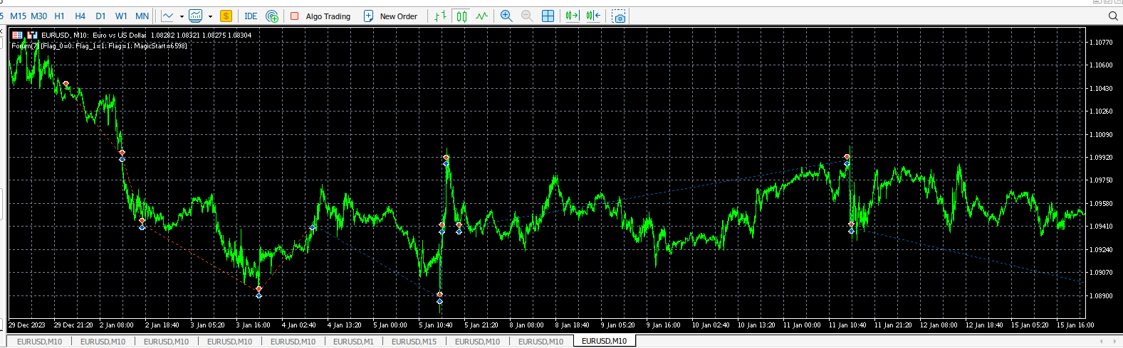The height and width of the screenshot is (348, 1123).
Task: Open the line chart objects tool
Action: [167, 16]
